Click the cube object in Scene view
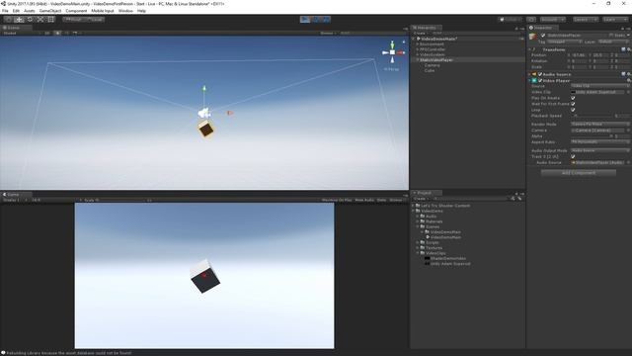Screen dimensions: 632x356 click(206, 130)
